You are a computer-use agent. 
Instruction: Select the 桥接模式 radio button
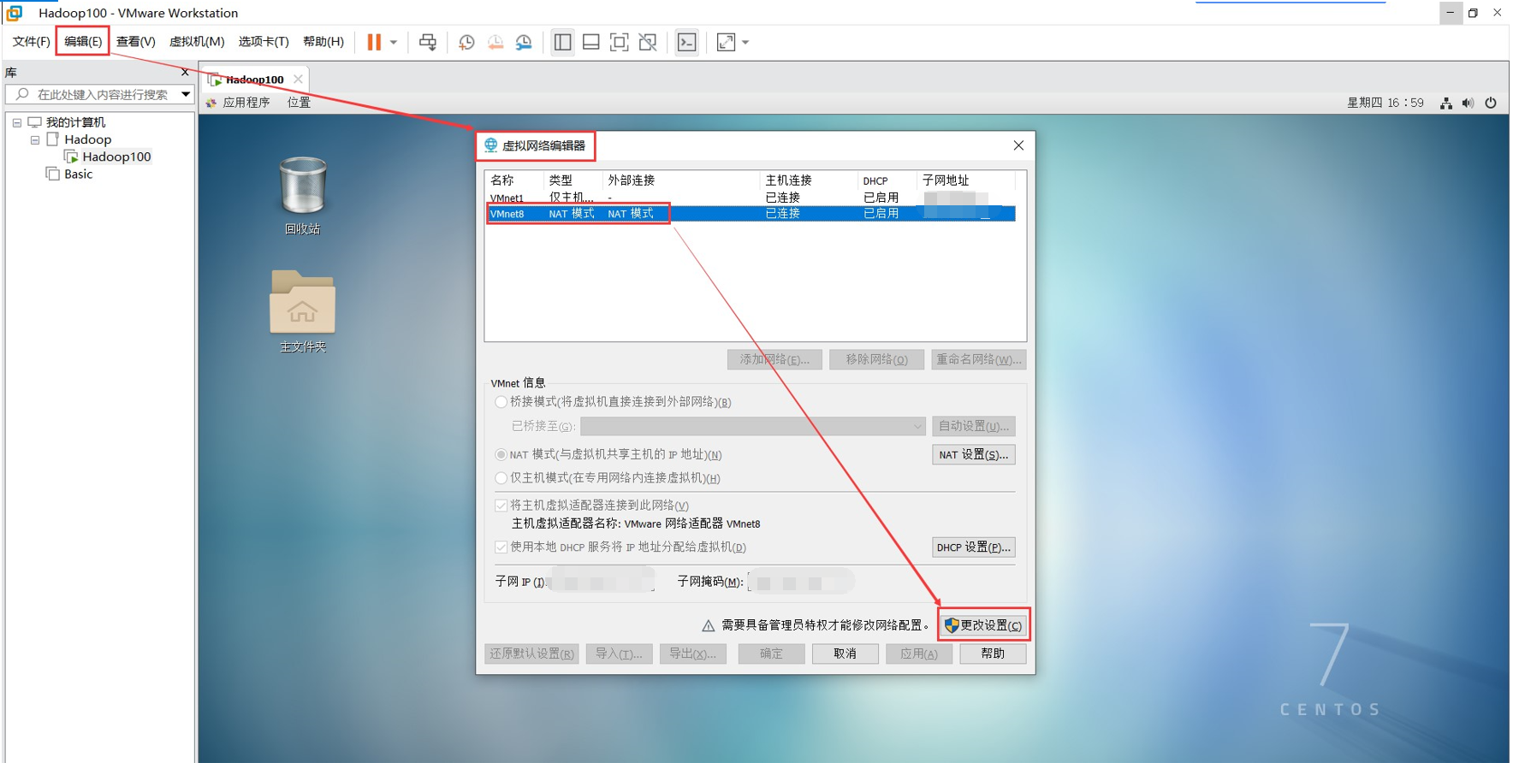pos(501,402)
